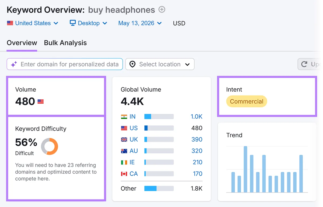This screenshot has height=207, width=323.
Task: Click the Australia flag icon
Action: pos(124,151)
